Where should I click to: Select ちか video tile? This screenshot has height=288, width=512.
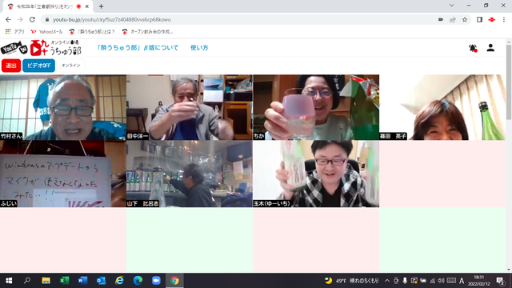316,107
